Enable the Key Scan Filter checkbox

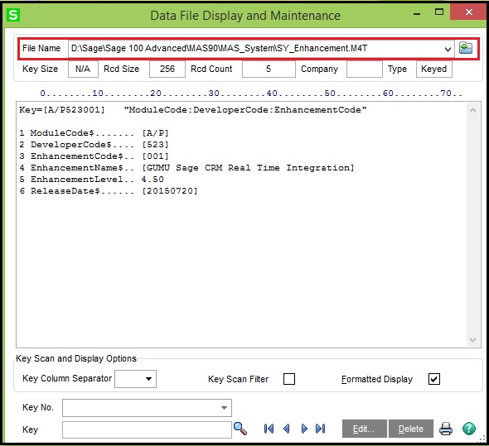tap(289, 379)
